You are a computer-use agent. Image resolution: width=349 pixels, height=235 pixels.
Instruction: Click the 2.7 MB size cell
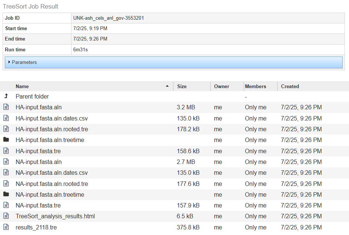click(x=186, y=162)
